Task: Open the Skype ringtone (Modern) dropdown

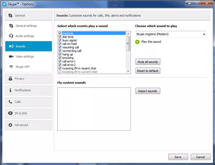Action: tap(170, 34)
